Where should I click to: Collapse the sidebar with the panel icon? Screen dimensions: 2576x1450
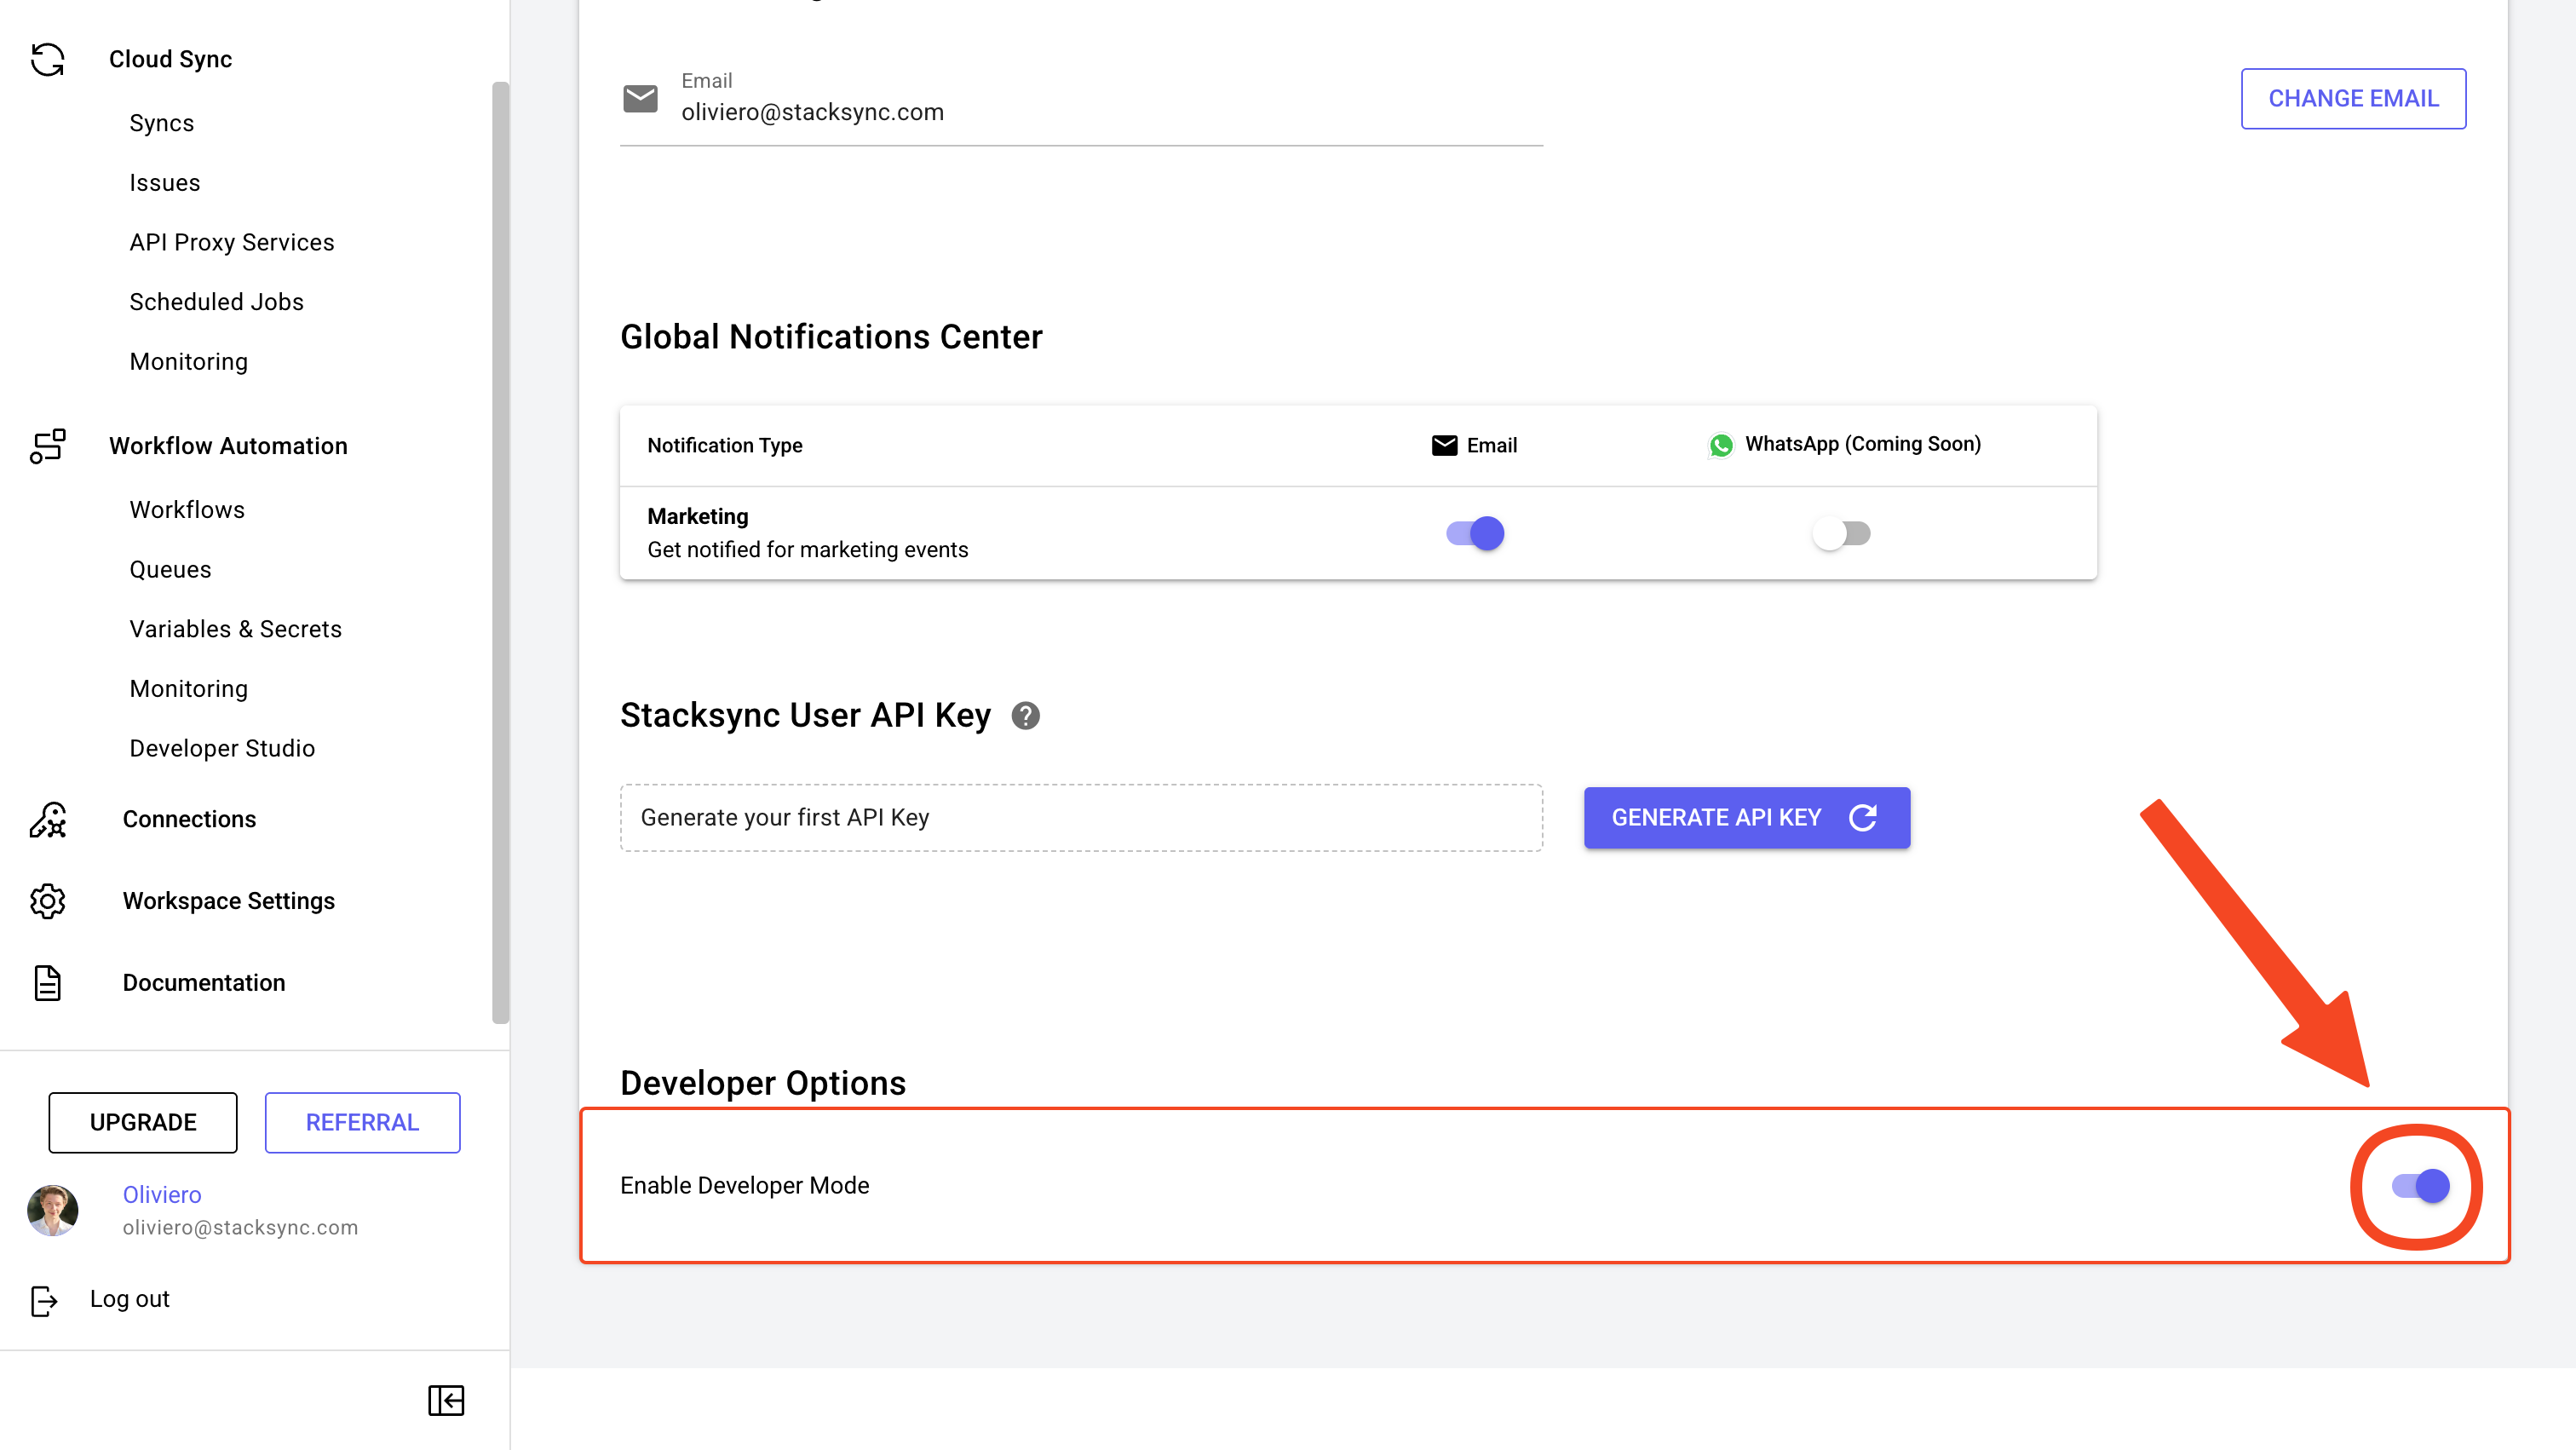446,1400
